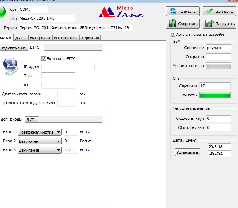Viewport: 238px width, 208px height.
Task: Click the Установить date/time button
Action: [x=188, y=152]
